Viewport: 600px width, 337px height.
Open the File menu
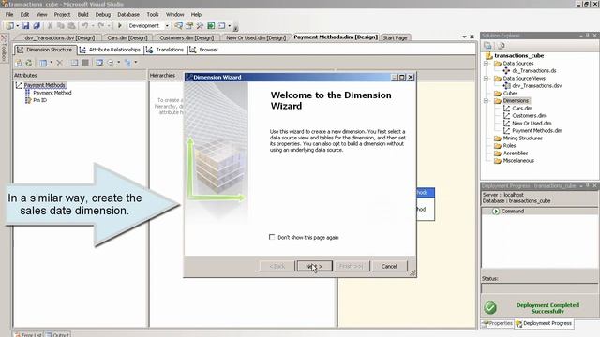click(x=9, y=15)
